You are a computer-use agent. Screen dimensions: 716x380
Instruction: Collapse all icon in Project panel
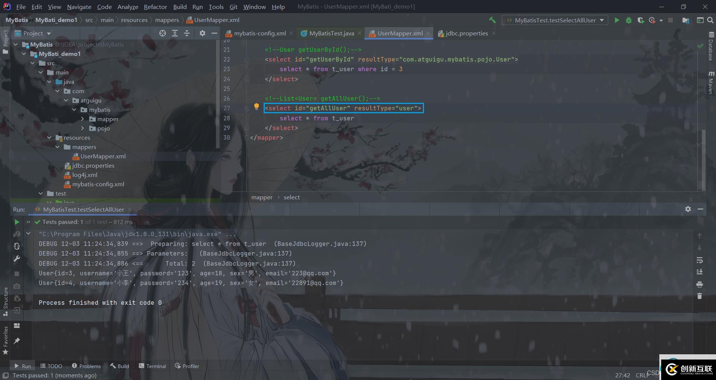point(187,33)
